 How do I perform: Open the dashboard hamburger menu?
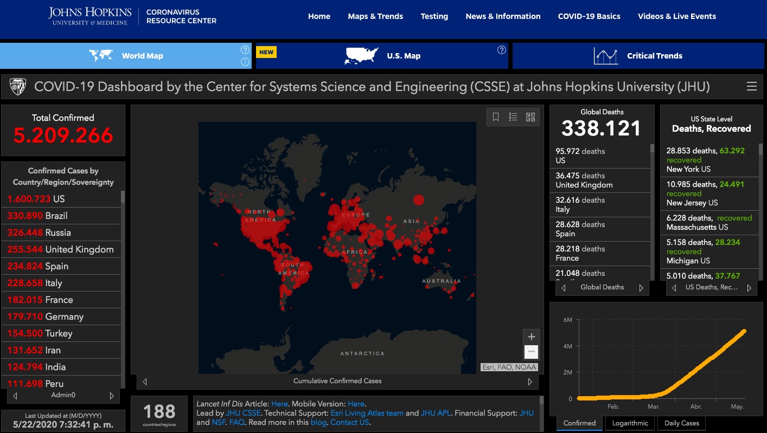[751, 87]
